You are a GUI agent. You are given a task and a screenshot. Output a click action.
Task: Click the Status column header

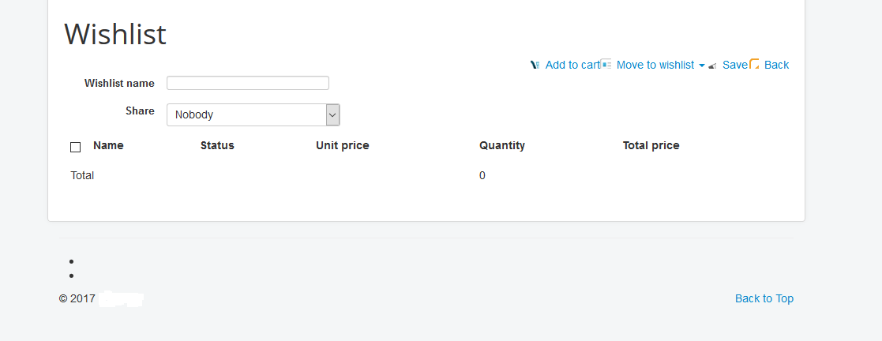pos(217,145)
